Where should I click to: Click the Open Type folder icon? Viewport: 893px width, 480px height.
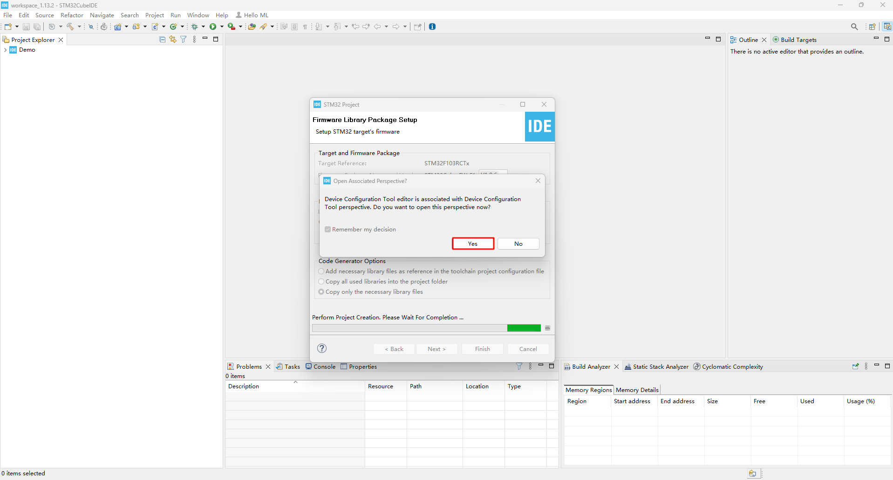pyautogui.click(x=252, y=27)
